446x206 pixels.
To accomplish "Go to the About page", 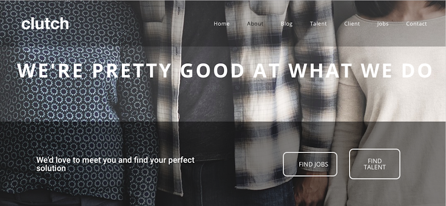I will pyautogui.click(x=255, y=24).
